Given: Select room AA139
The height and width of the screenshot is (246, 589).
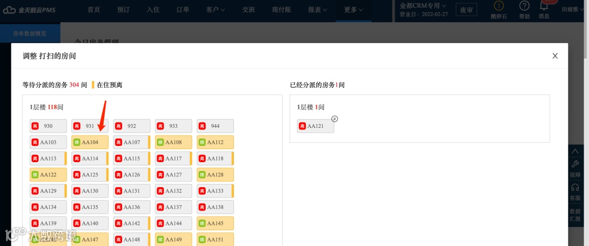Looking at the screenshot, I should 49,224.
